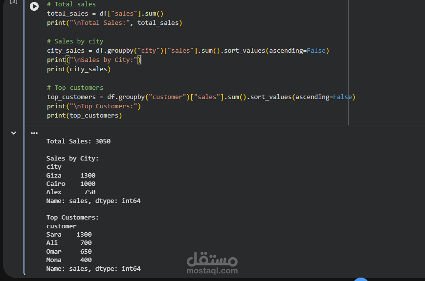425x281 pixels.
Task: Select the 'city' index label in output
Action: point(54,167)
